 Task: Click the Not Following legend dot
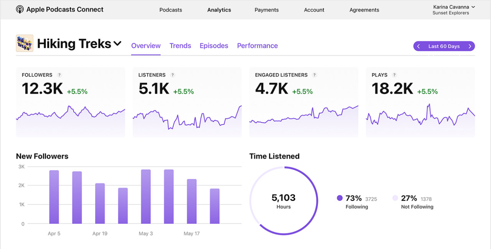pos(395,198)
